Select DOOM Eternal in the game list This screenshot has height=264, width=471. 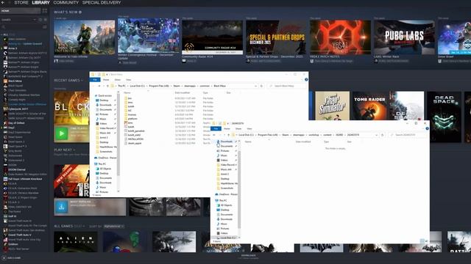point(16,169)
